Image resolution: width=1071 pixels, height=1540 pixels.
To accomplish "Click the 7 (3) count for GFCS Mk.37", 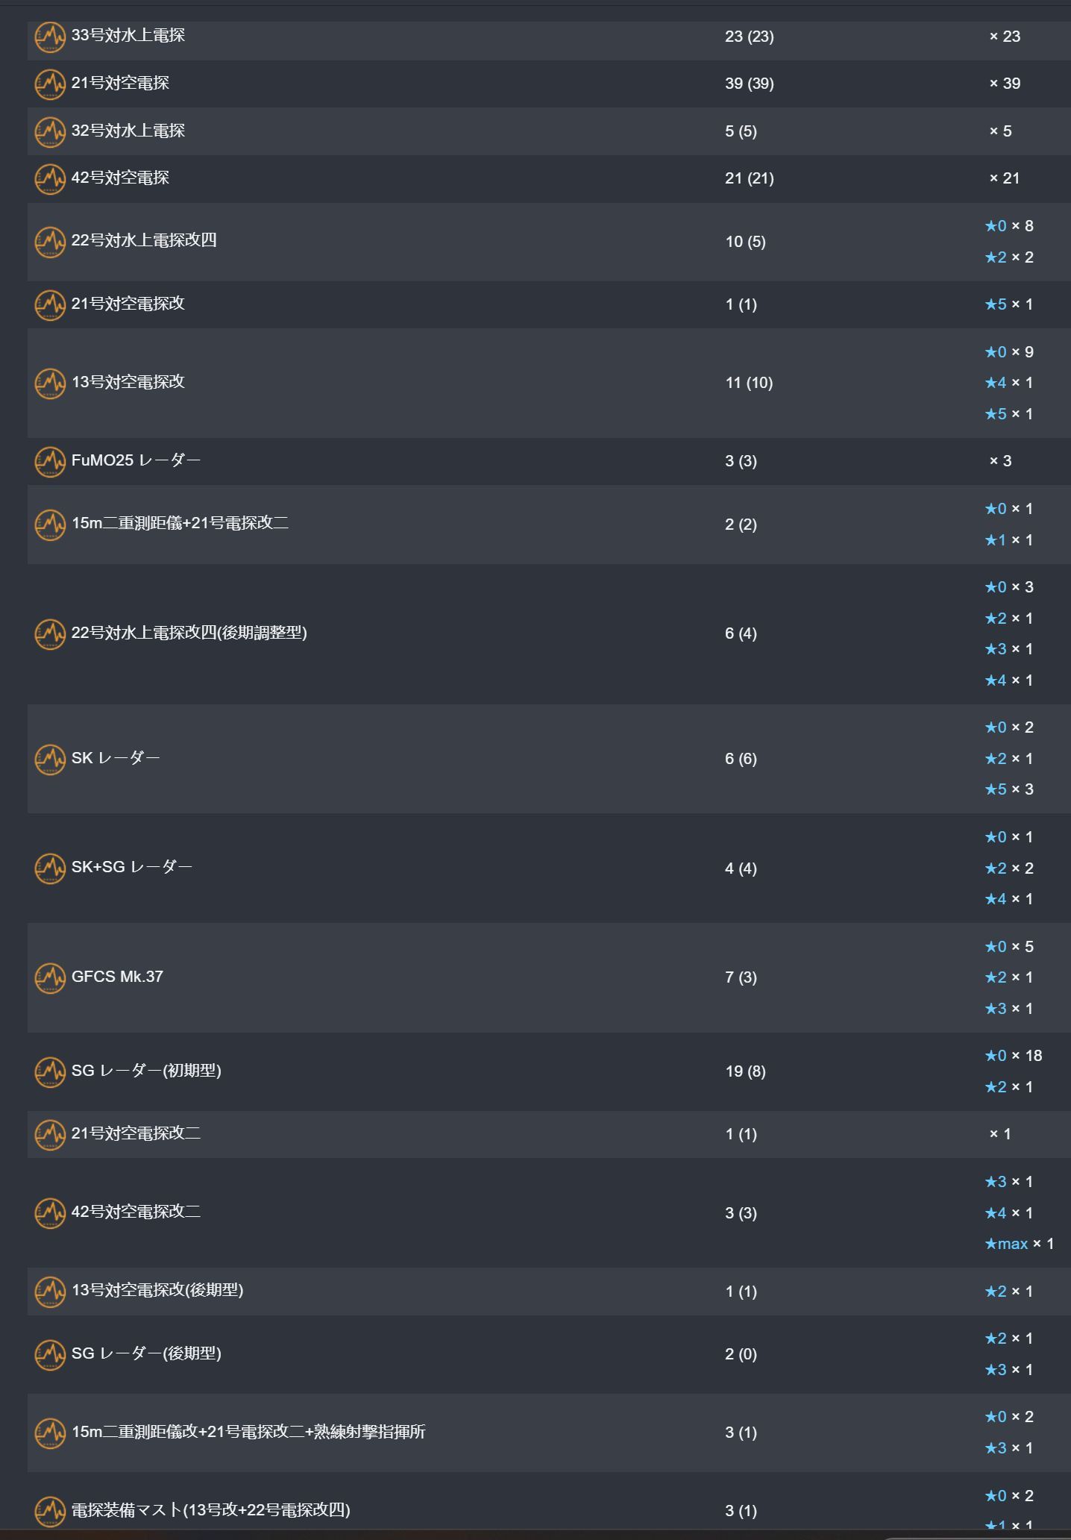I will click(741, 977).
